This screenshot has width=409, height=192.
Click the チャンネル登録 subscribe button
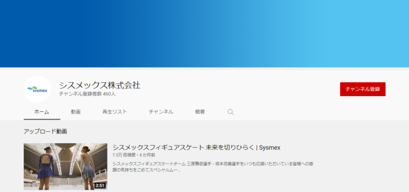click(362, 89)
